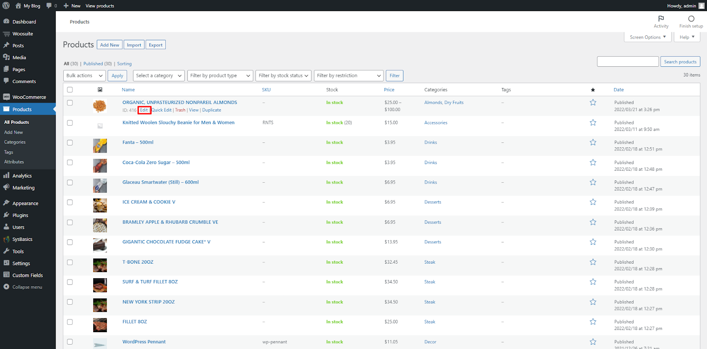Click the WordPress logo icon
This screenshot has width=707, height=349.
click(6, 6)
